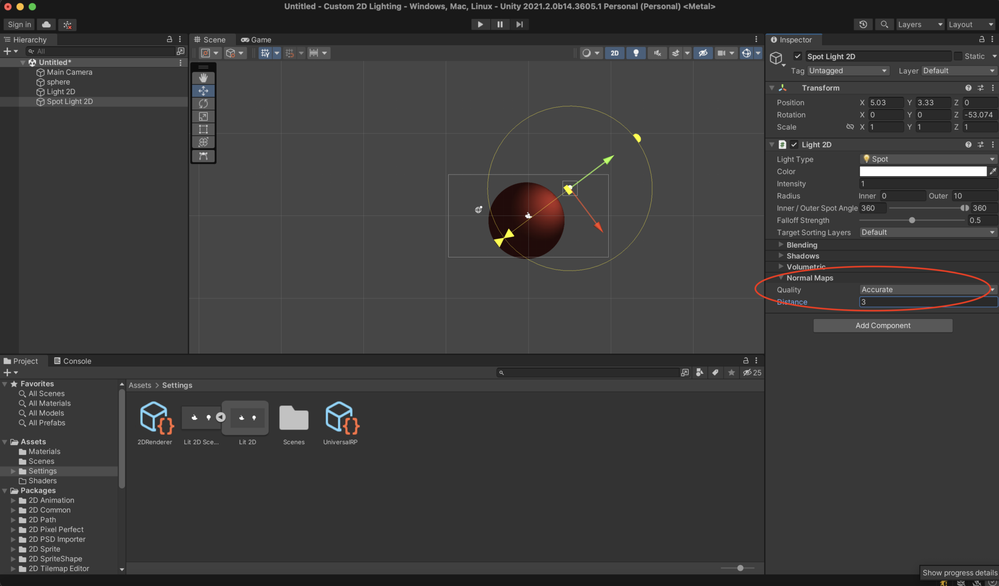Toggle scene lighting in Scene toolbar
999x586 pixels.
pos(636,53)
